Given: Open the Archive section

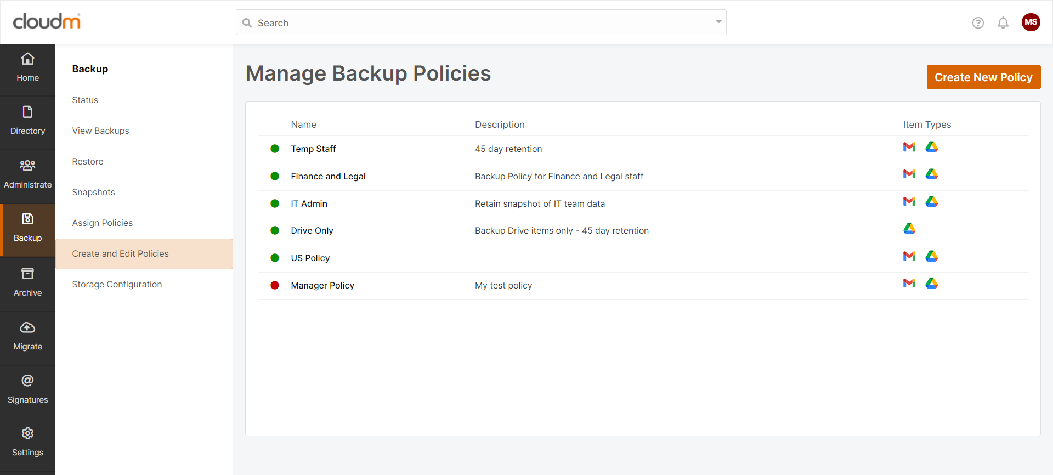Looking at the screenshot, I should coord(27,282).
